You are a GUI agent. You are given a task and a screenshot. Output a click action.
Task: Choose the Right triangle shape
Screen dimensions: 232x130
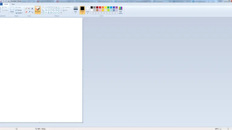click(43, 10)
